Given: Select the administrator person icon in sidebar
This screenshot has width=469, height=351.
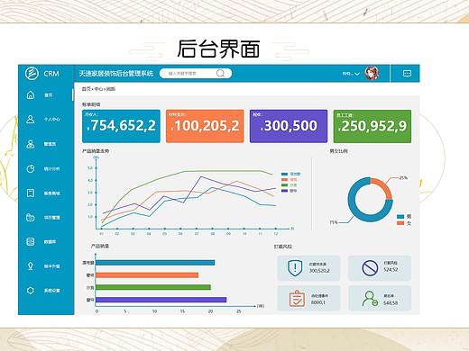Looking at the screenshot, I should [31, 144].
